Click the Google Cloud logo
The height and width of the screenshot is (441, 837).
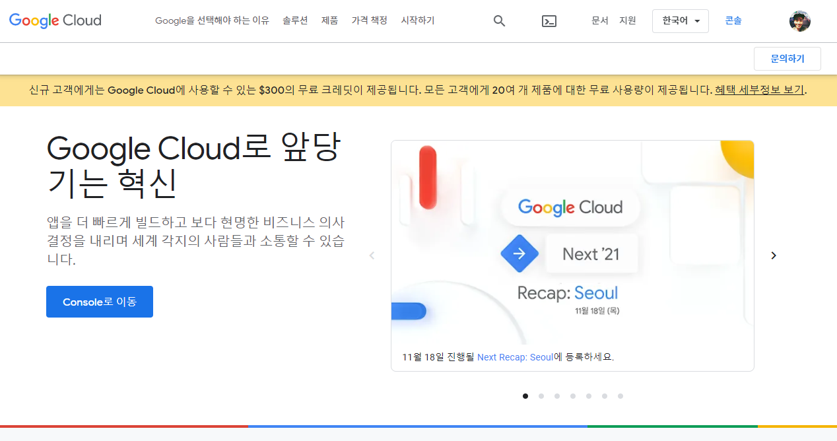(55, 20)
